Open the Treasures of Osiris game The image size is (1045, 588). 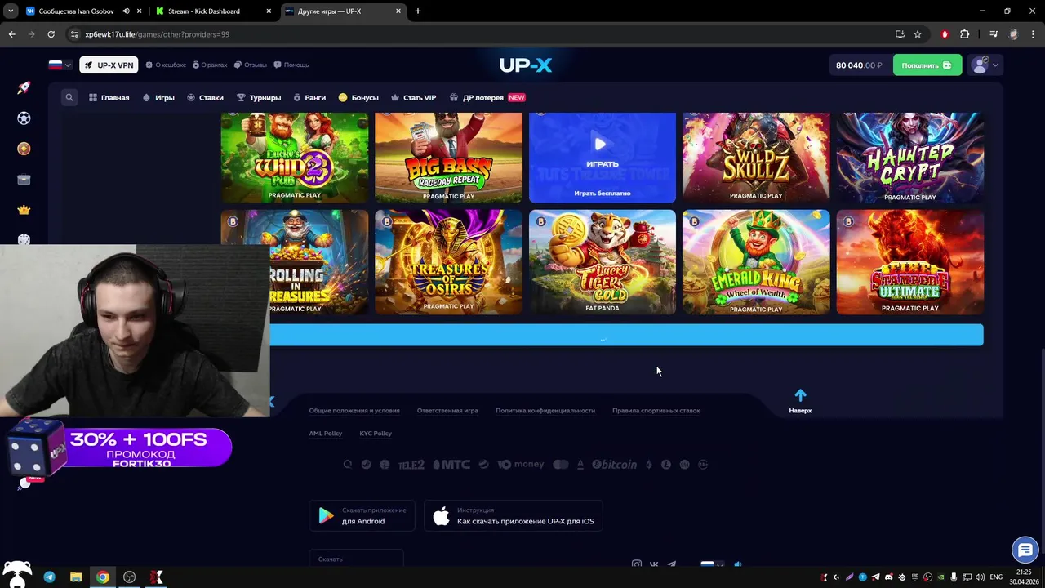click(448, 262)
